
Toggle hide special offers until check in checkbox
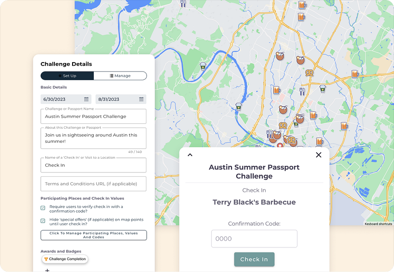(x=43, y=221)
